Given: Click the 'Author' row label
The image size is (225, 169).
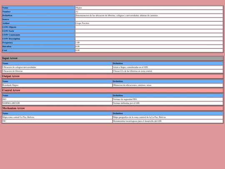Looking at the screenshot, I should tap(38, 23).
